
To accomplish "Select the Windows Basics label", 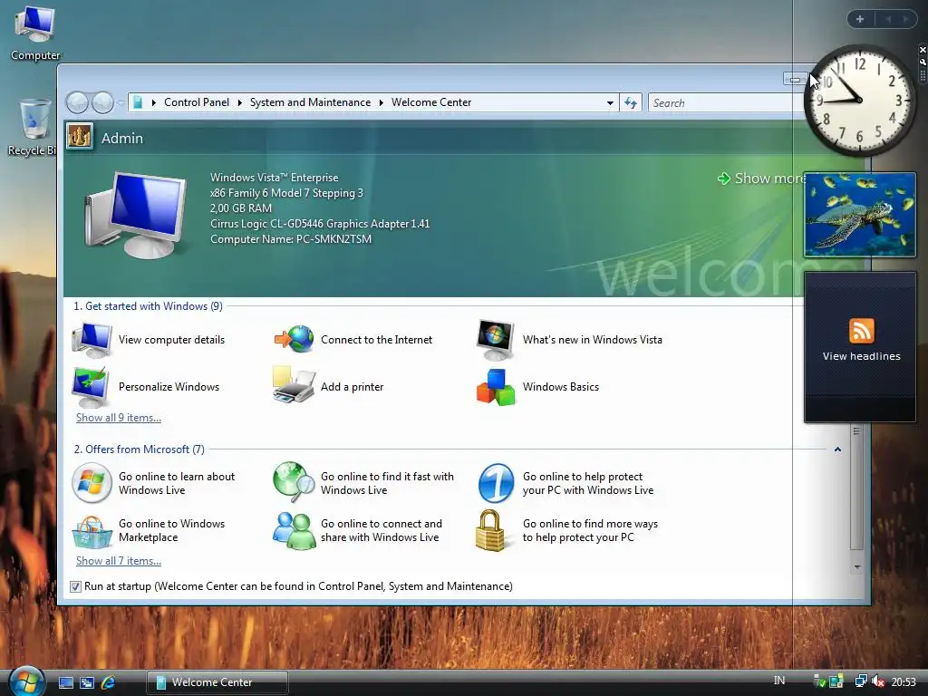I will point(560,387).
